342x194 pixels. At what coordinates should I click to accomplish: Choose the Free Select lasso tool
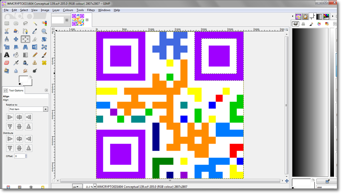[x=25, y=23]
